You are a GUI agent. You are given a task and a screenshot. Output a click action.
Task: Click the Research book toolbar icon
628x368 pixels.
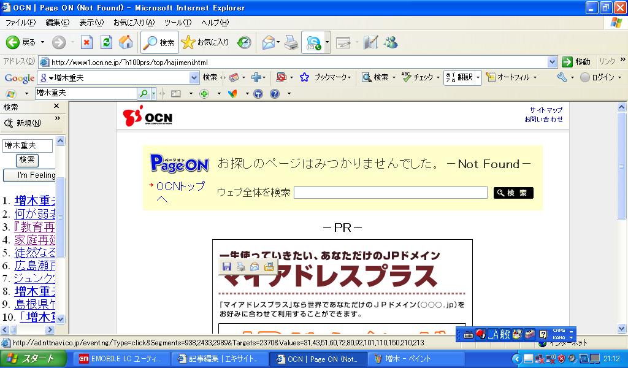(x=370, y=42)
